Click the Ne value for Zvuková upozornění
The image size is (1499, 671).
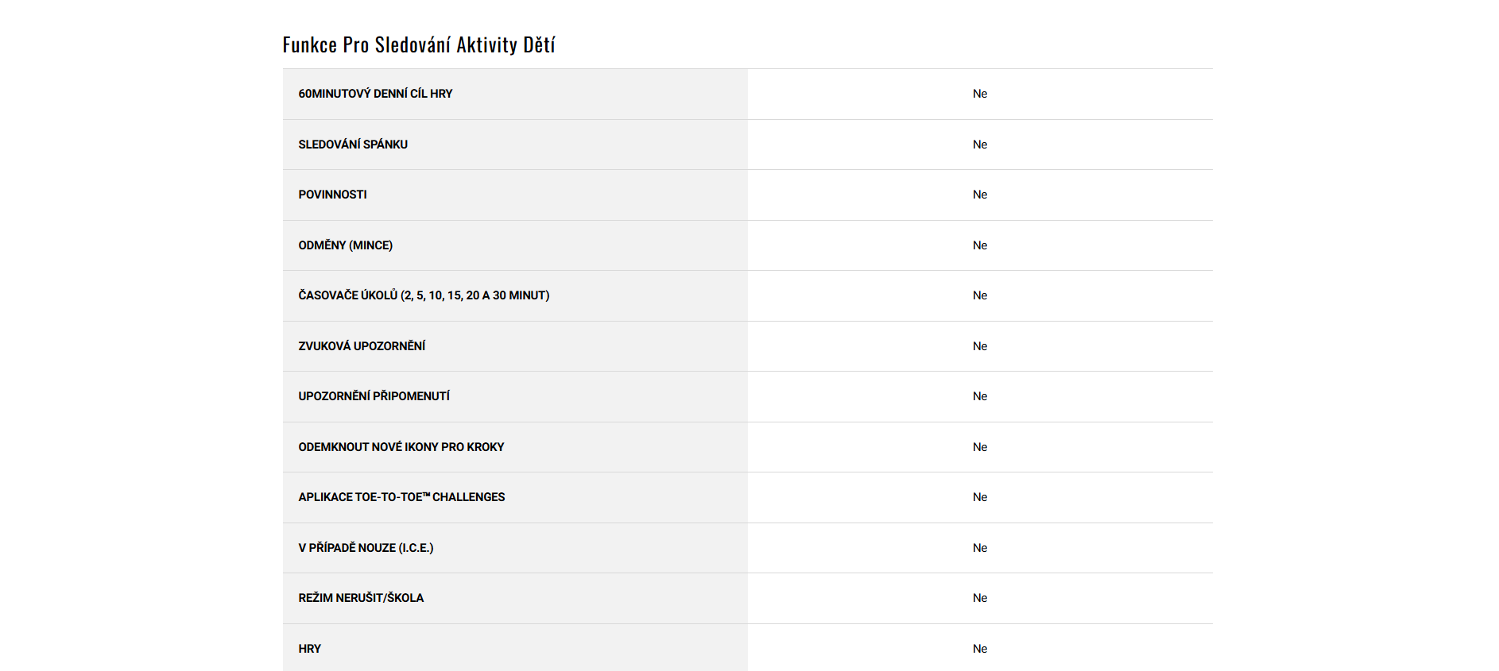point(979,346)
